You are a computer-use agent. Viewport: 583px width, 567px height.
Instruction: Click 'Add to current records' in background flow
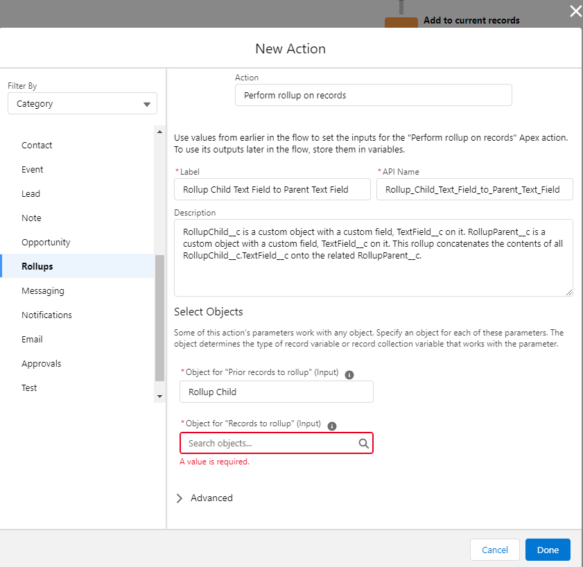(471, 21)
